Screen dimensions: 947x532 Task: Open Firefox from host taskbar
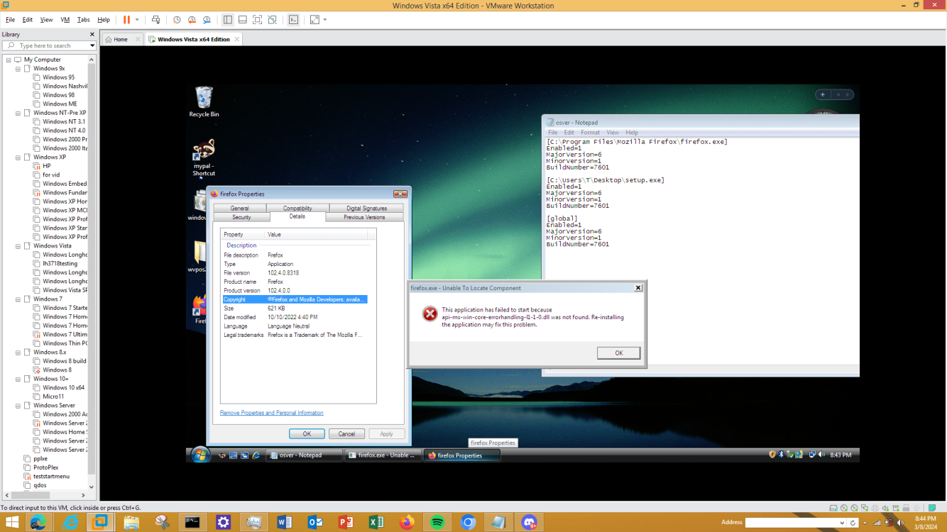point(406,522)
